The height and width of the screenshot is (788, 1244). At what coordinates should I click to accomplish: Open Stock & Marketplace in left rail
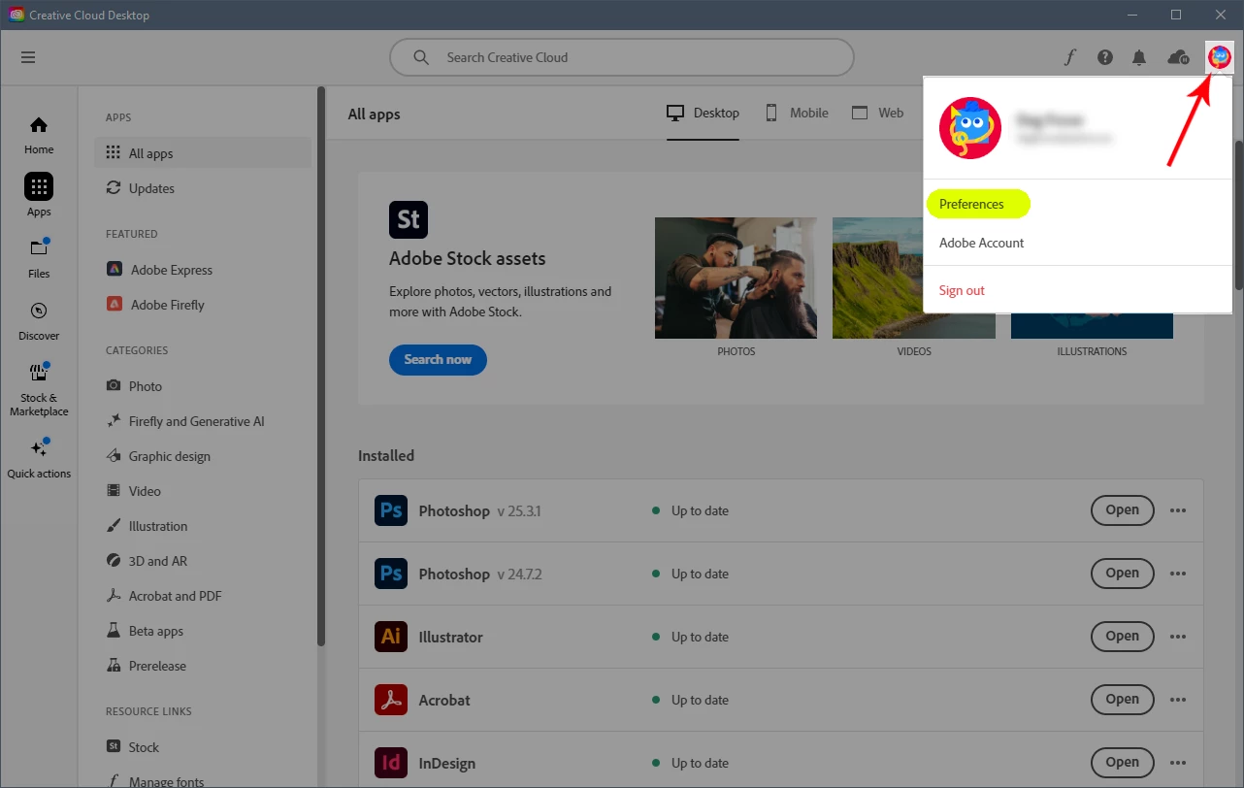pos(39,389)
